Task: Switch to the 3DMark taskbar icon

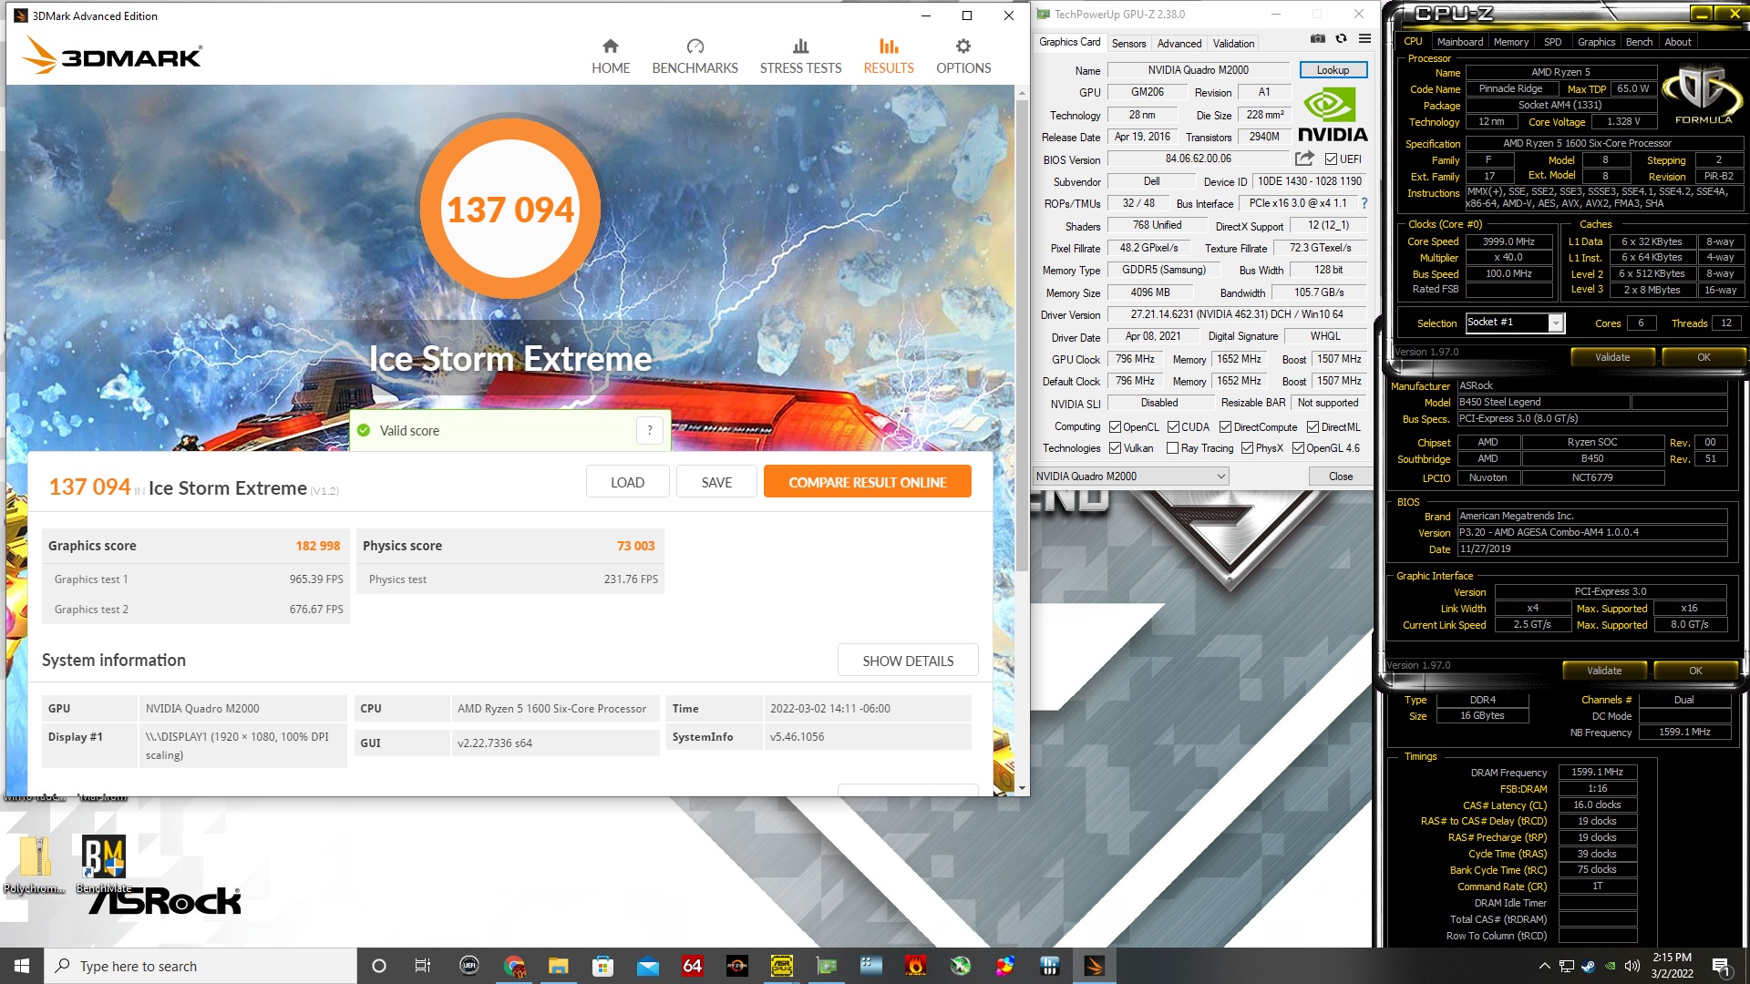Action: [1095, 966]
